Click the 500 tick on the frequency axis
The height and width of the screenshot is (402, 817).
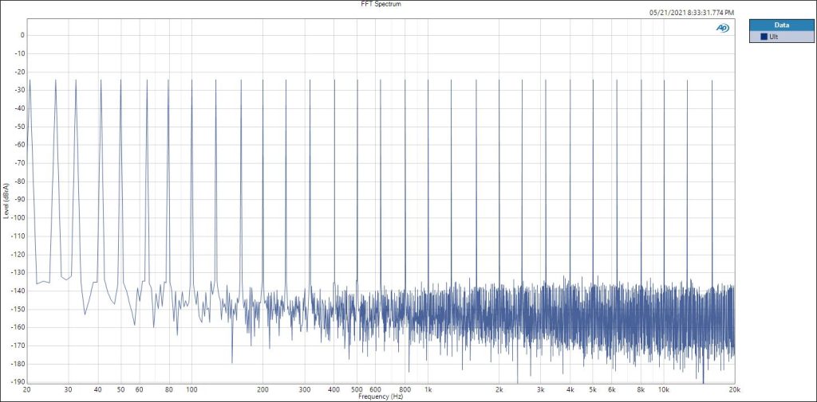pos(357,390)
